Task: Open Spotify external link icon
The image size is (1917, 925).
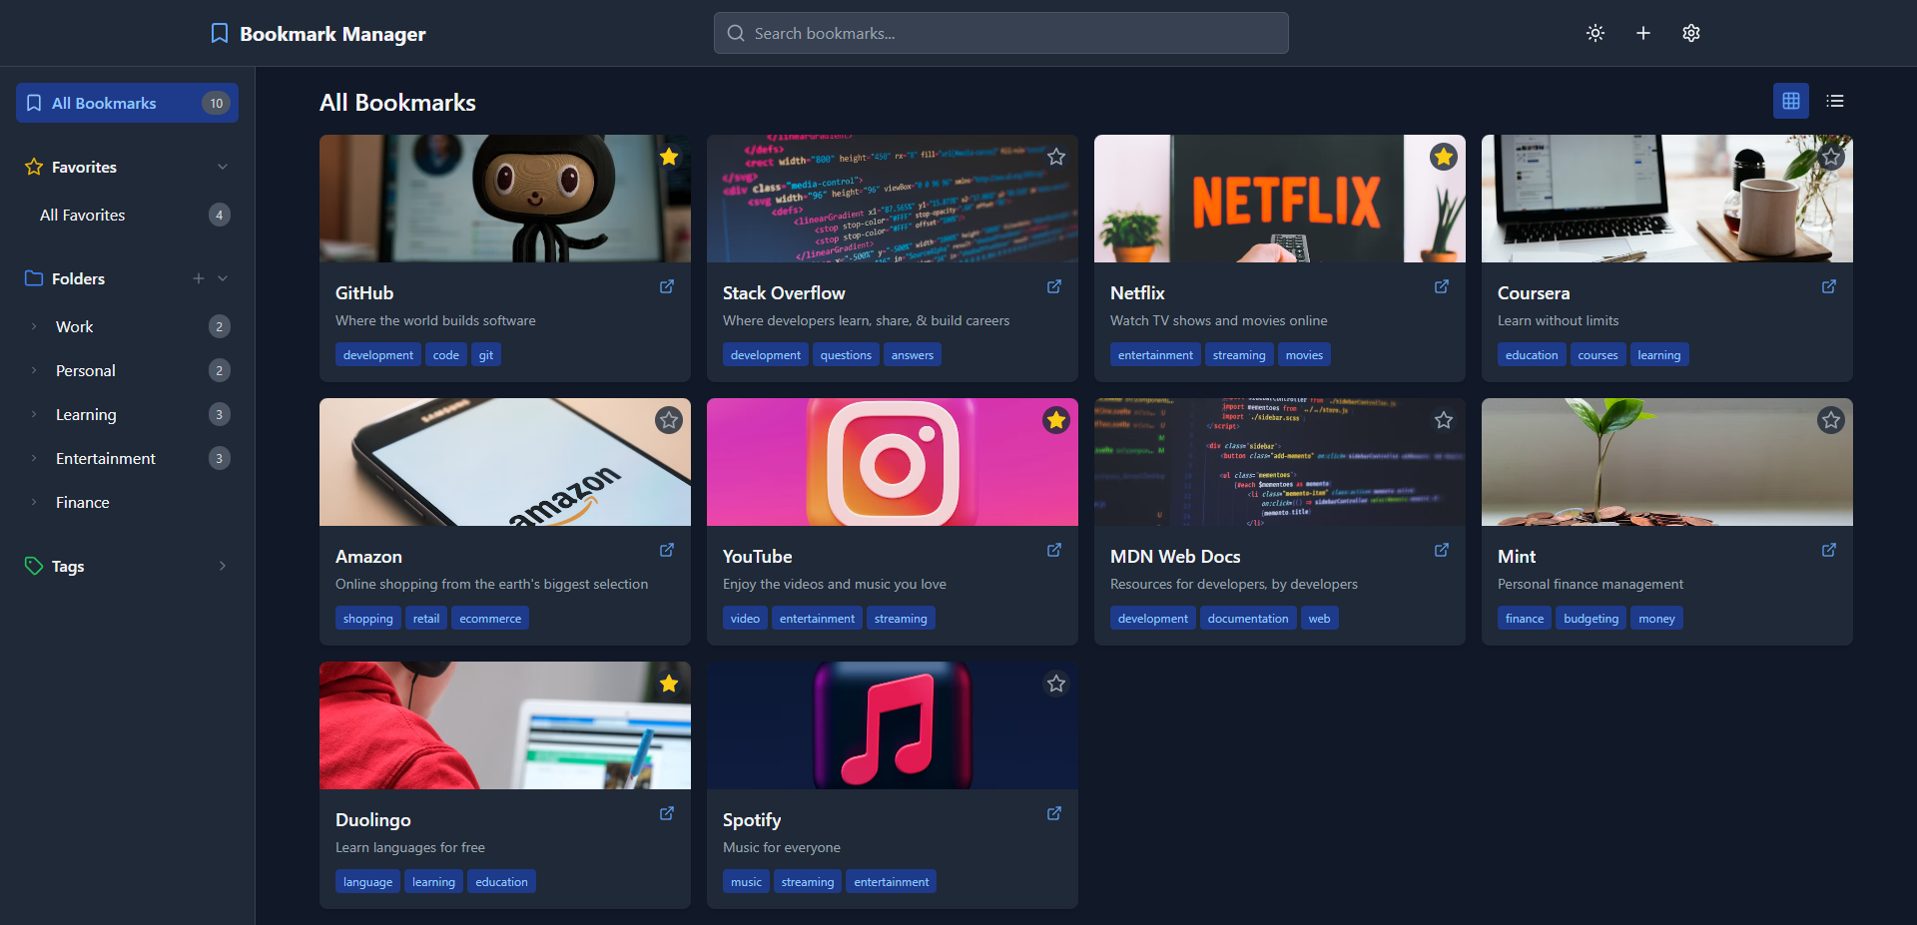Action: pos(1054,813)
